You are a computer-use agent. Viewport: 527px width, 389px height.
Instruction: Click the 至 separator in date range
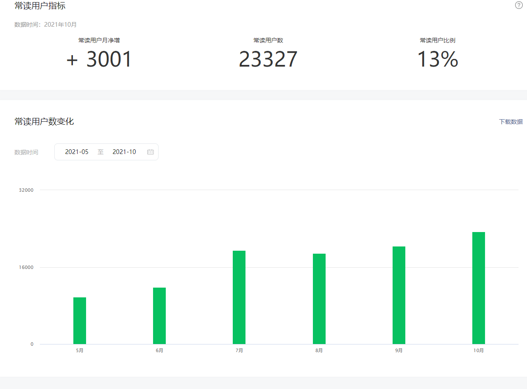(100, 152)
